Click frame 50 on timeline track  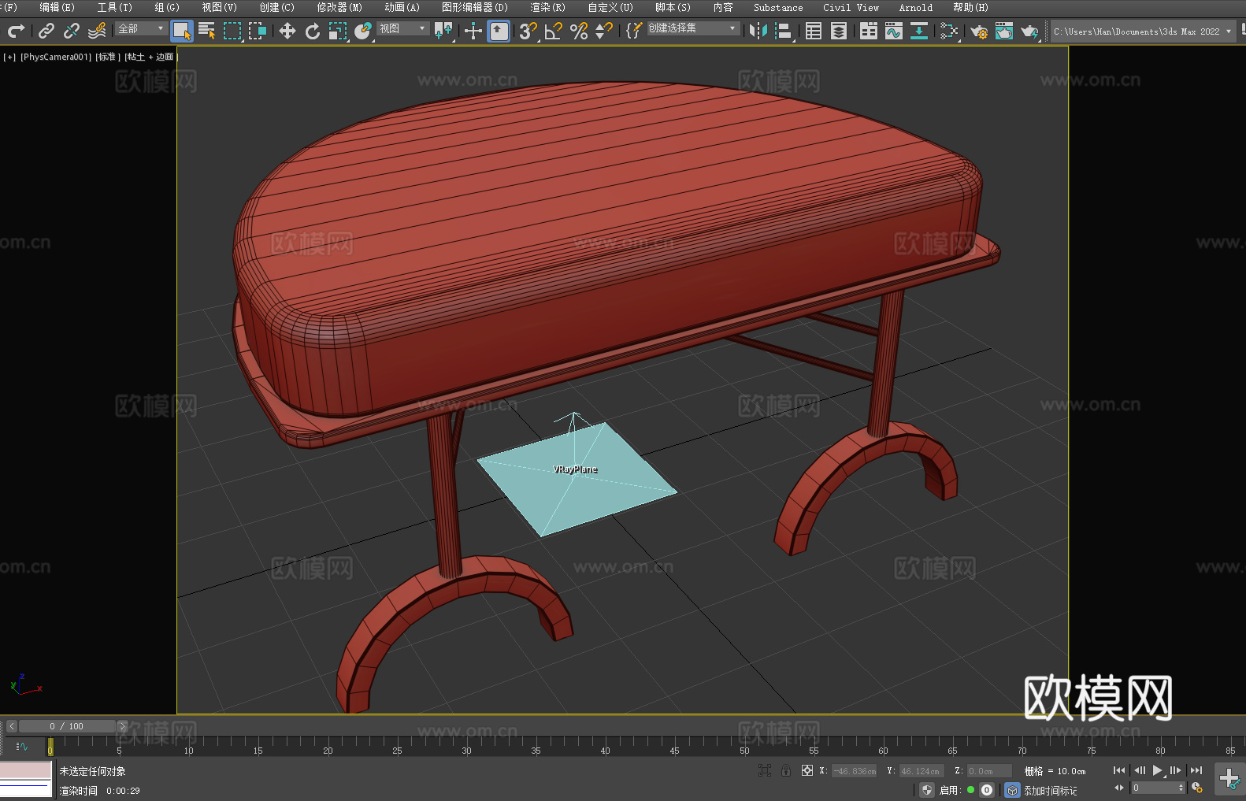[x=744, y=746]
